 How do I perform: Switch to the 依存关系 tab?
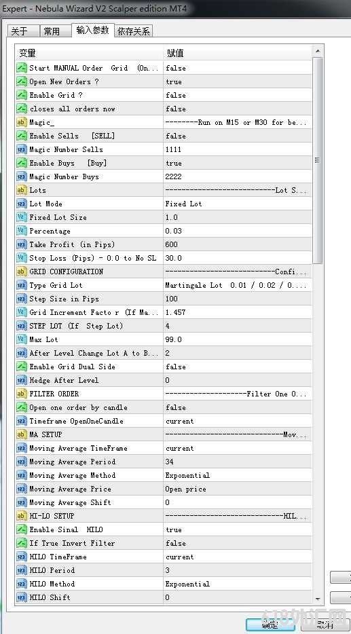tap(134, 31)
